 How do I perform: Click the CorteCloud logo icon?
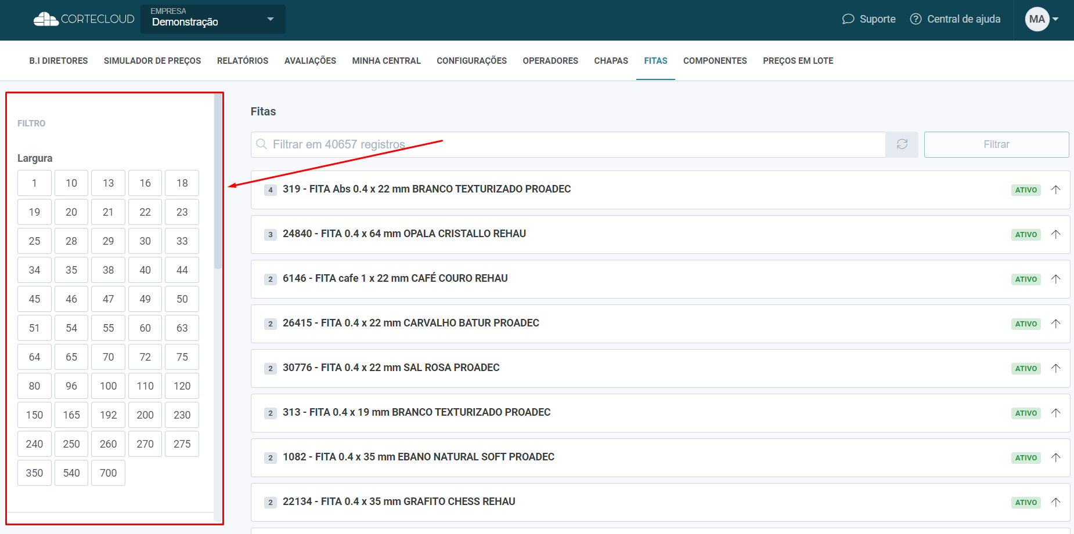pyautogui.click(x=46, y=19)
